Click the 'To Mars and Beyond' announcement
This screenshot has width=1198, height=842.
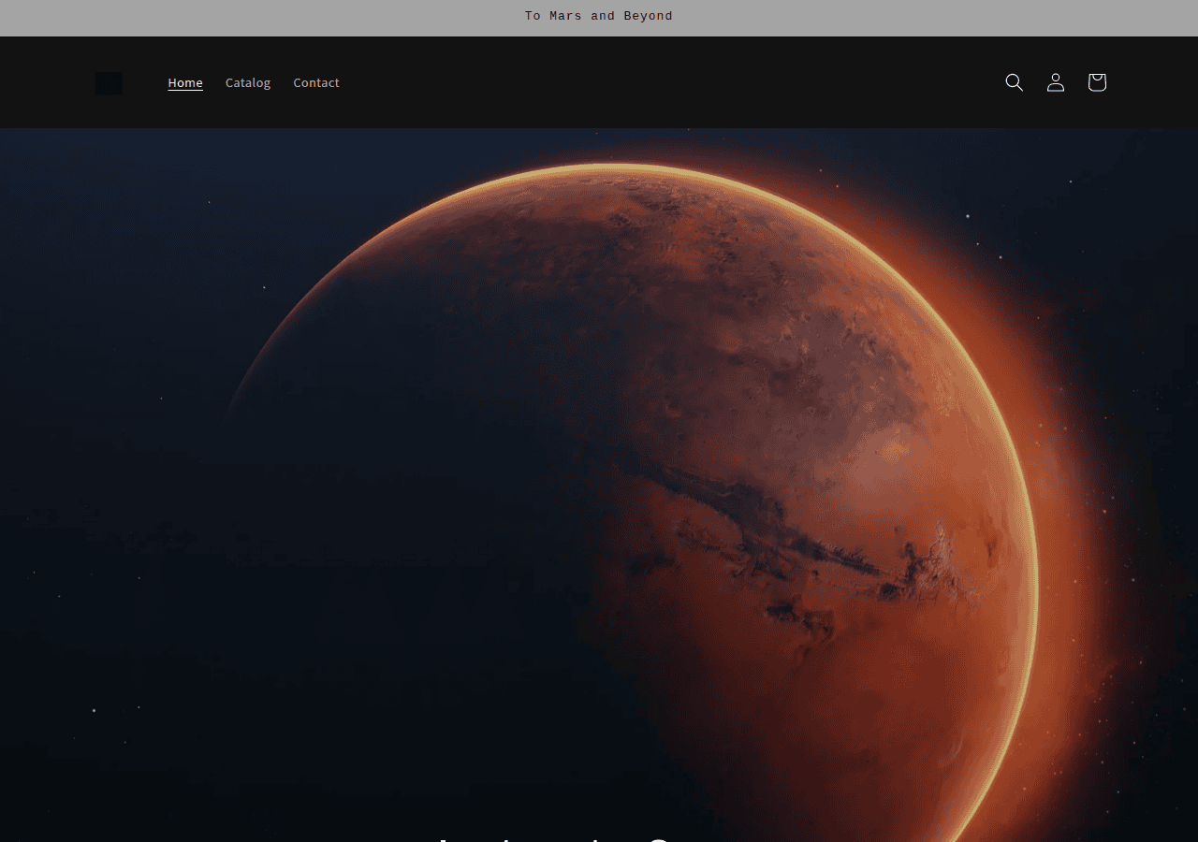tap(599, 16)
